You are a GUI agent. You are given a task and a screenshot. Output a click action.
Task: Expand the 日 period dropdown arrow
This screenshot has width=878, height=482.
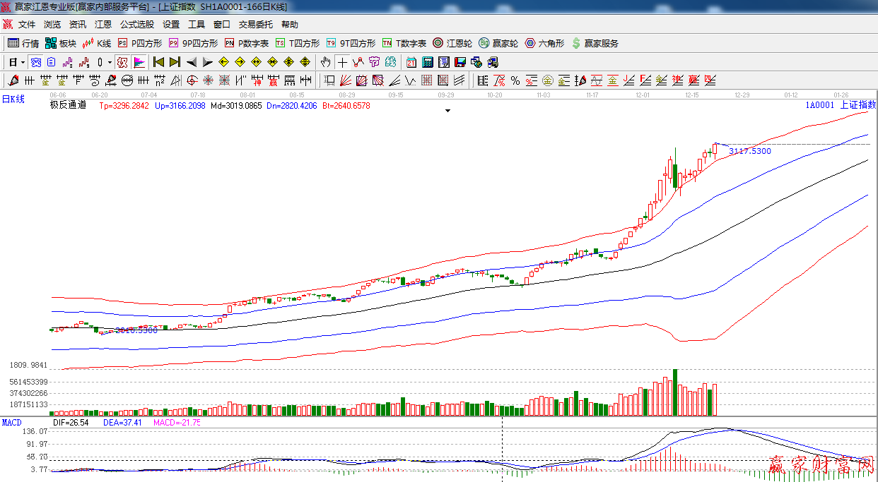click(x=23, y=62)
